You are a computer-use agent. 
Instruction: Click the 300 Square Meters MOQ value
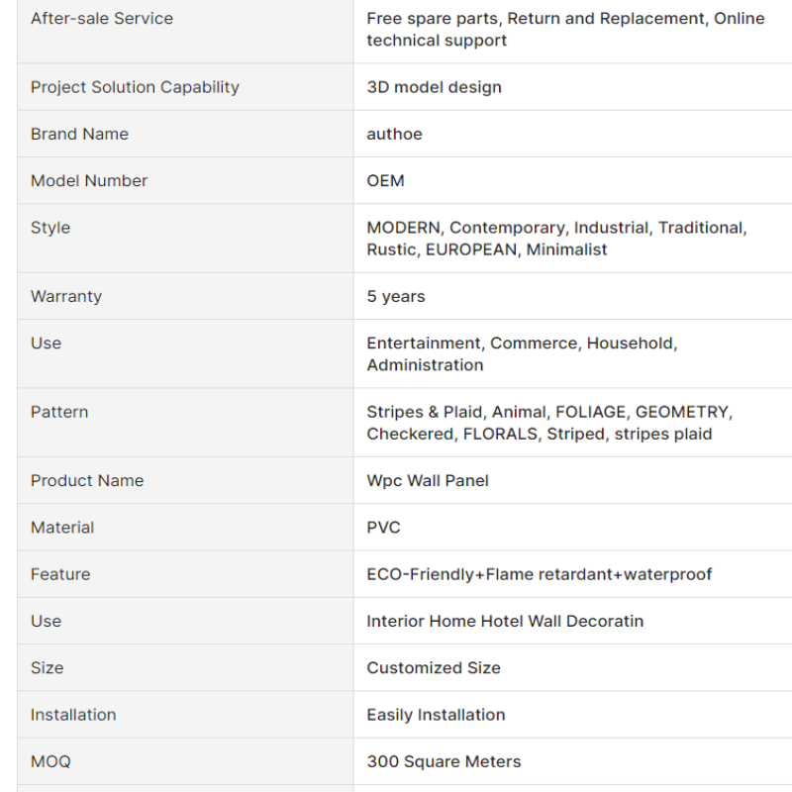click(444, 761)
